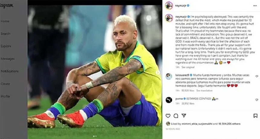
Task: Like luissuarez9's comment heart
Action: [257, 76]
